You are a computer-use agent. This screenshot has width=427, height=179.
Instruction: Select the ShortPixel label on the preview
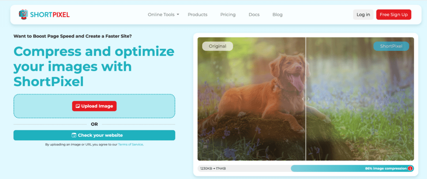(x=391, y=46)
